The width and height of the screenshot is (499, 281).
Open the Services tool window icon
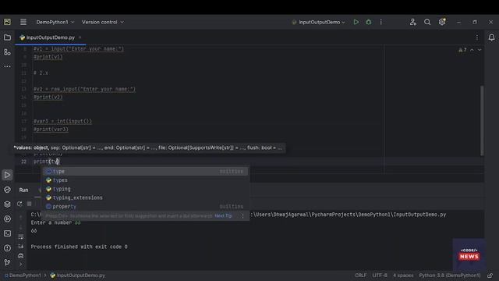point(7,219)
